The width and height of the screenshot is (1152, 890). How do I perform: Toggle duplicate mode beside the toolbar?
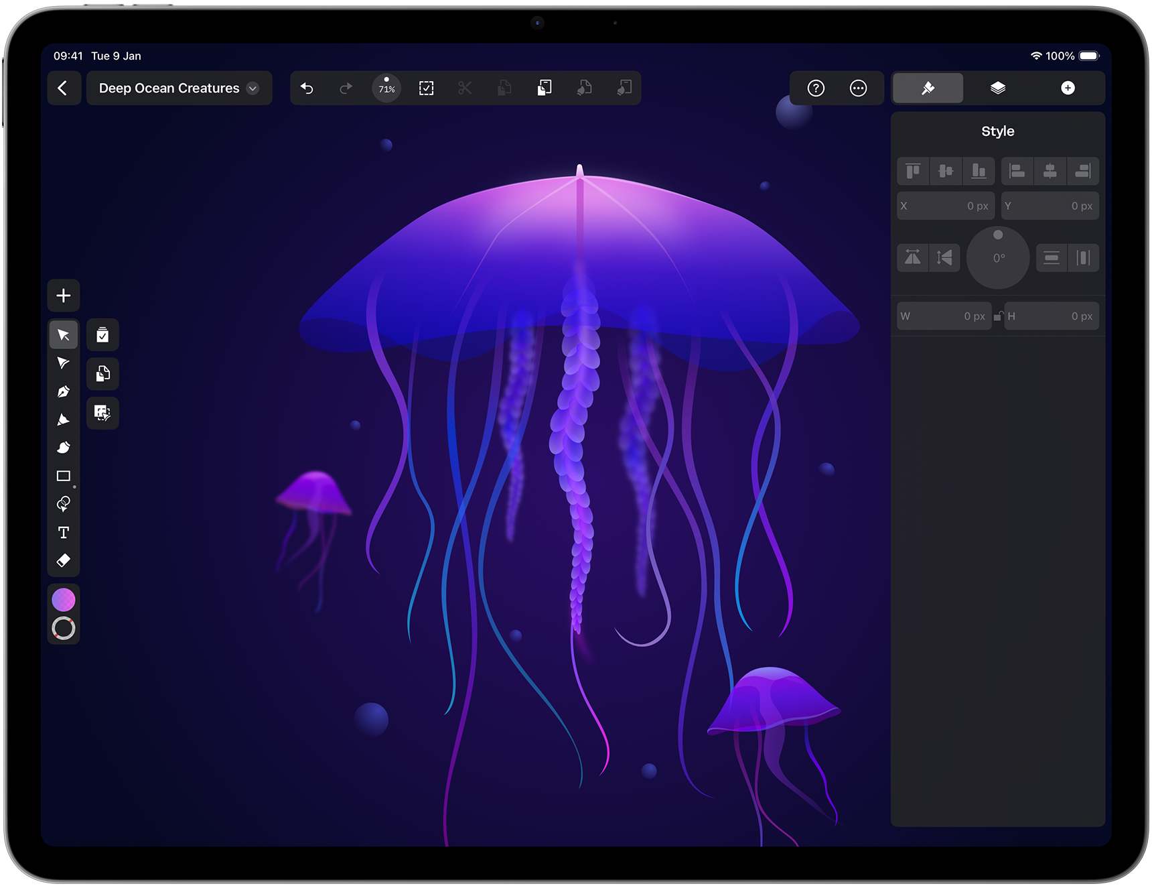pos(102,374)
